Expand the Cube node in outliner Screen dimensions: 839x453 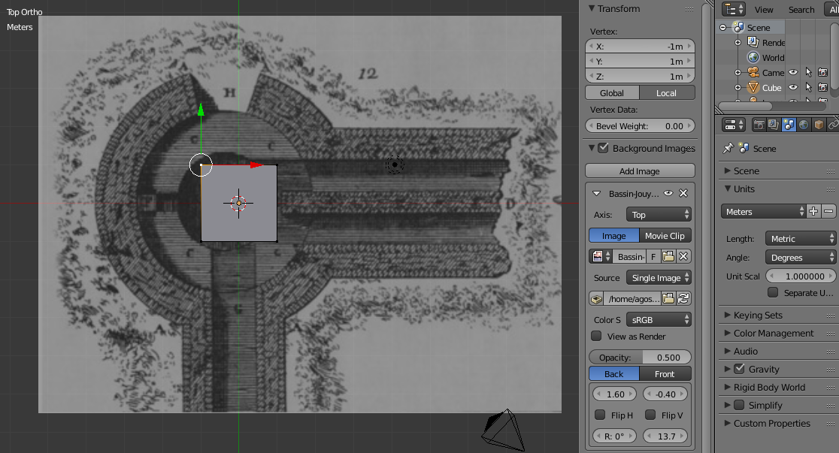738,87
